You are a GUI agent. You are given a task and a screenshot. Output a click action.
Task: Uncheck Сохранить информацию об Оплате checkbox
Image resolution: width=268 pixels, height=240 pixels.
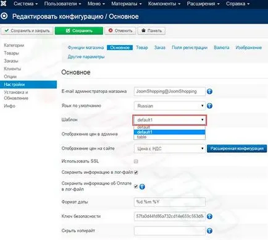click(136, 186)
